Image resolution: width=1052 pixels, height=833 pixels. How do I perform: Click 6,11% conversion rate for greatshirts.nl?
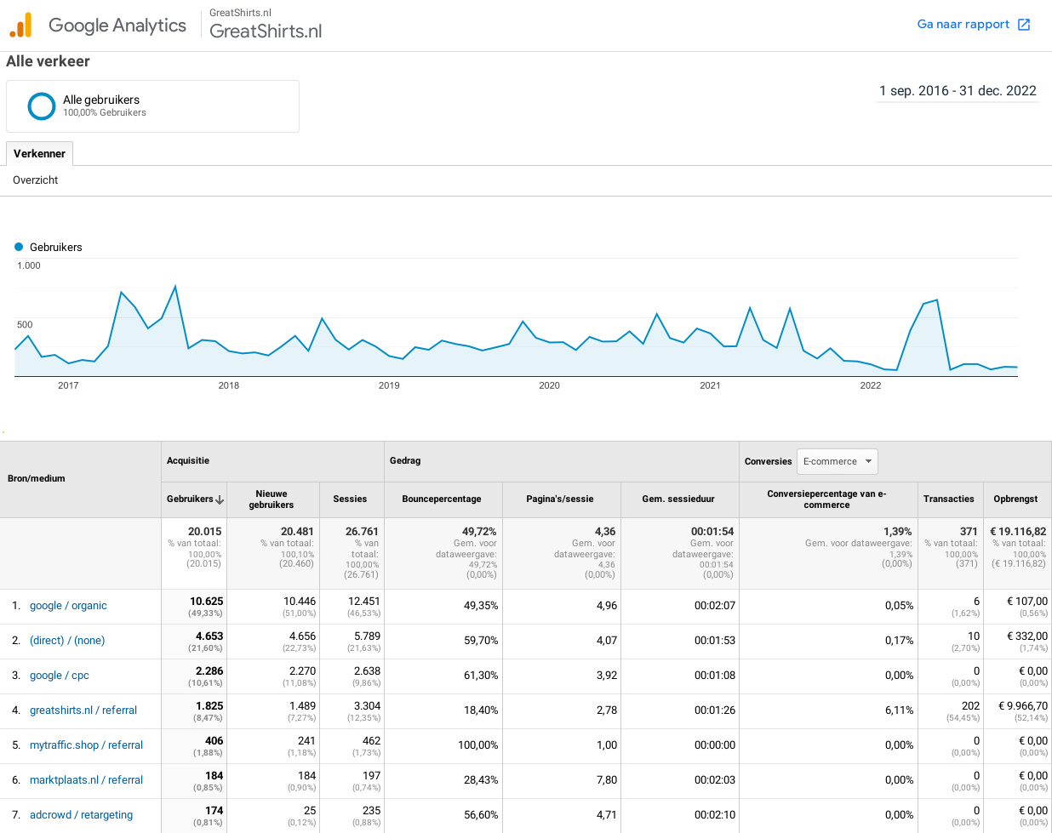point(899,710)
